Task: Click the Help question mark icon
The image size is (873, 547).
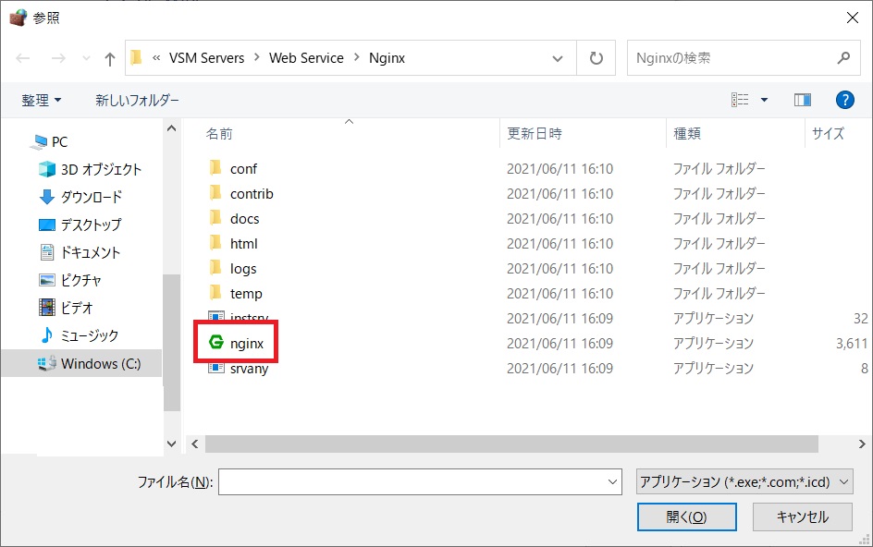Action: tap(844, 100)
